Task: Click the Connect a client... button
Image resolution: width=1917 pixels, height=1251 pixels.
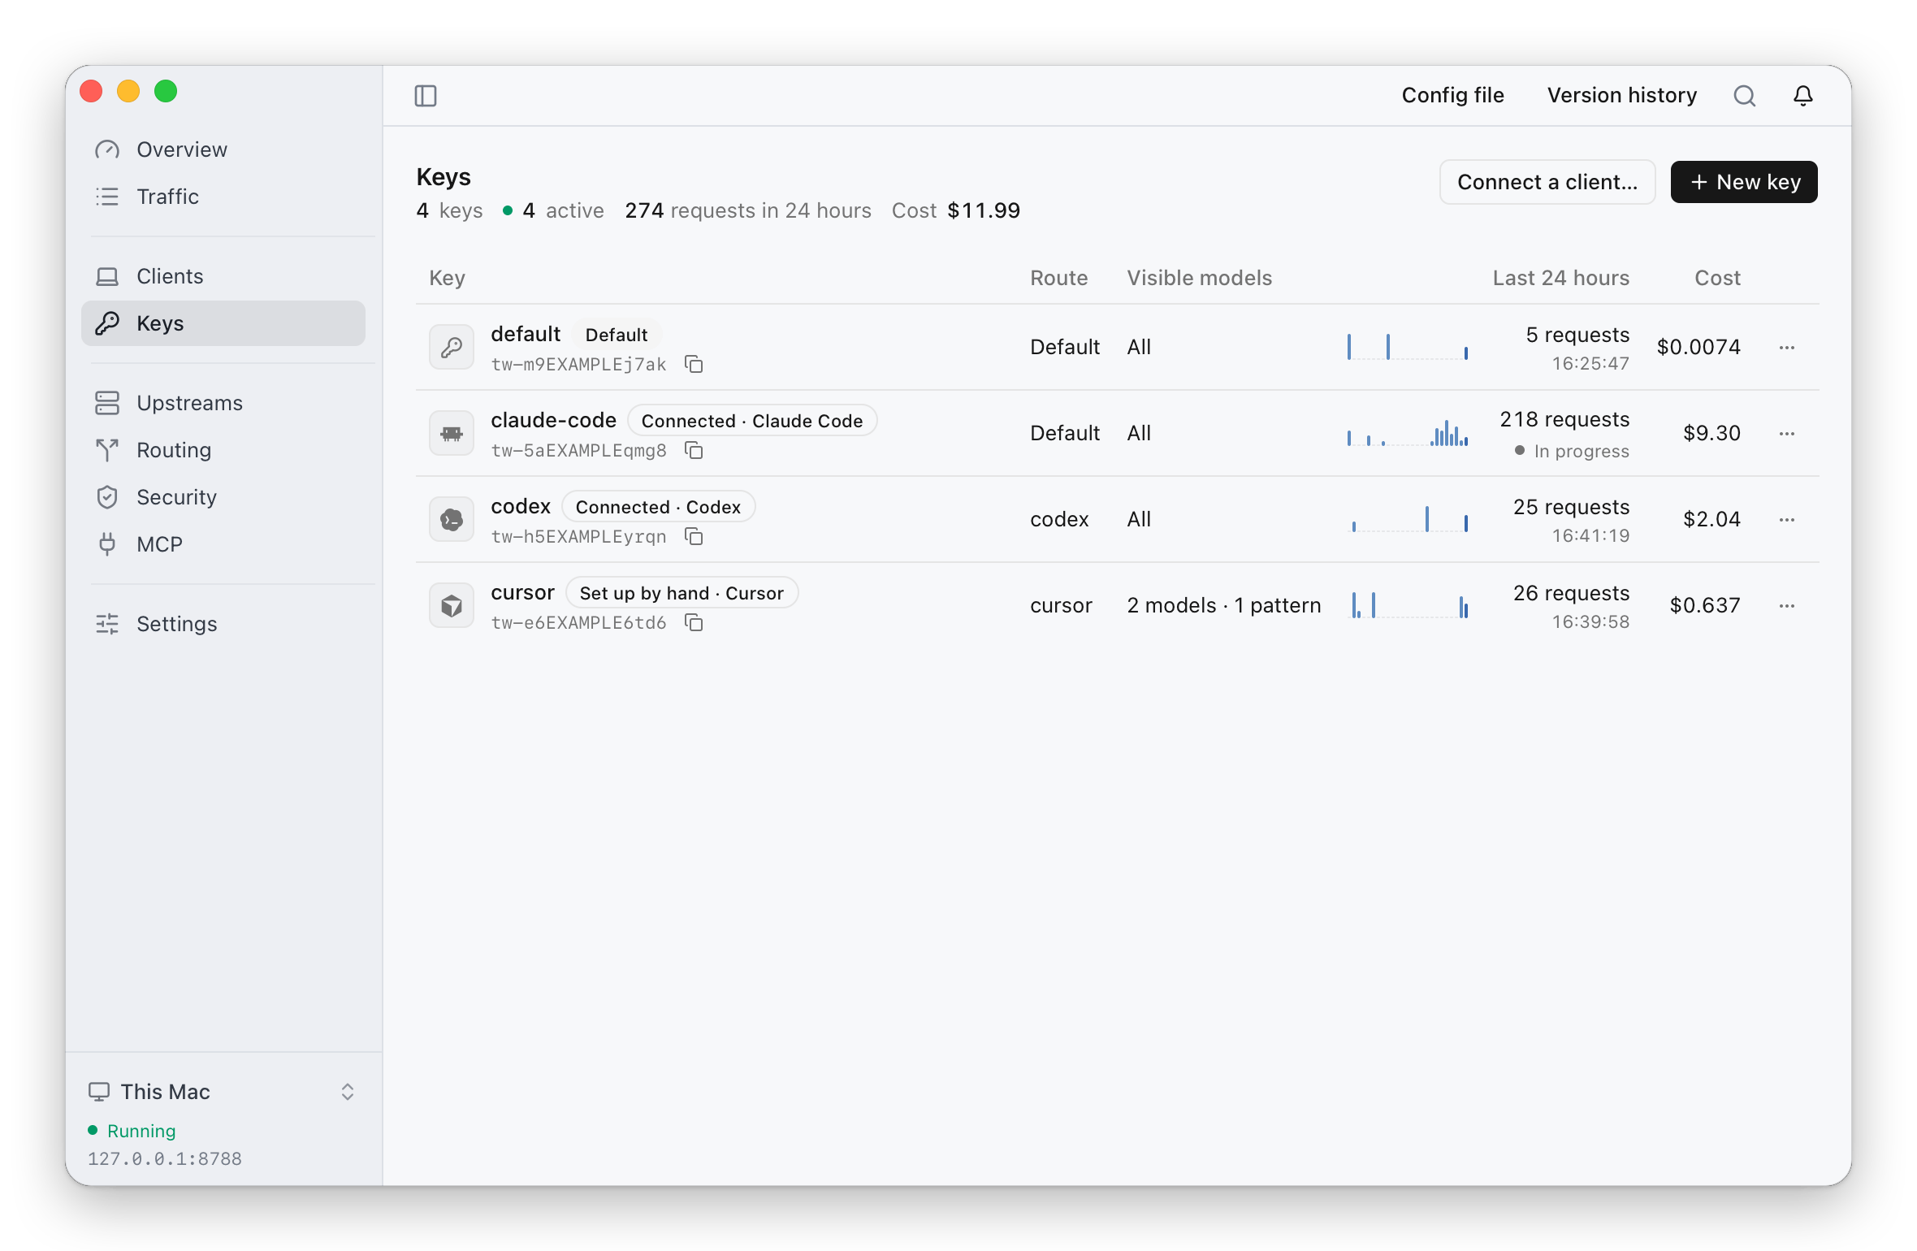Action: (1547, 182)
